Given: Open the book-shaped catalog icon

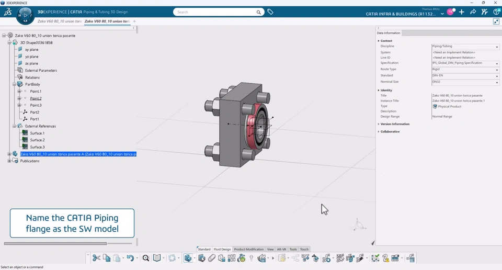Looking at the screenshot, I should [x=156, y=258].
